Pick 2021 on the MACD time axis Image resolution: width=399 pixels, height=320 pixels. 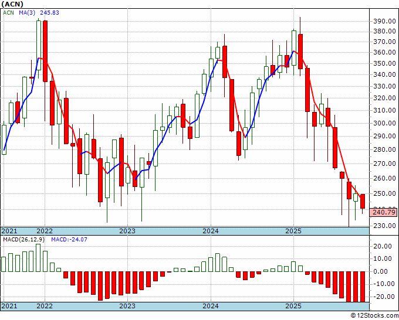tap(9, 306)
